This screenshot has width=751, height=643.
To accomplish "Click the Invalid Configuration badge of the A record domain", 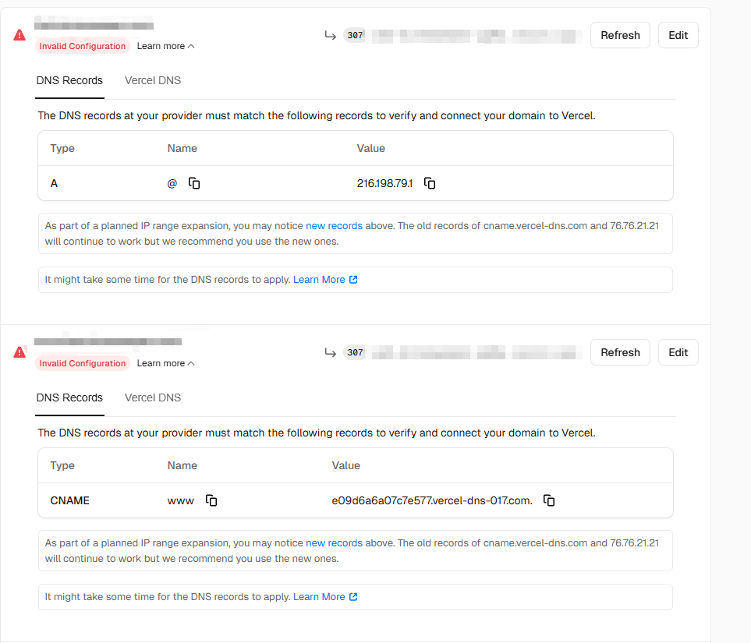I will [x=82, y=46].
